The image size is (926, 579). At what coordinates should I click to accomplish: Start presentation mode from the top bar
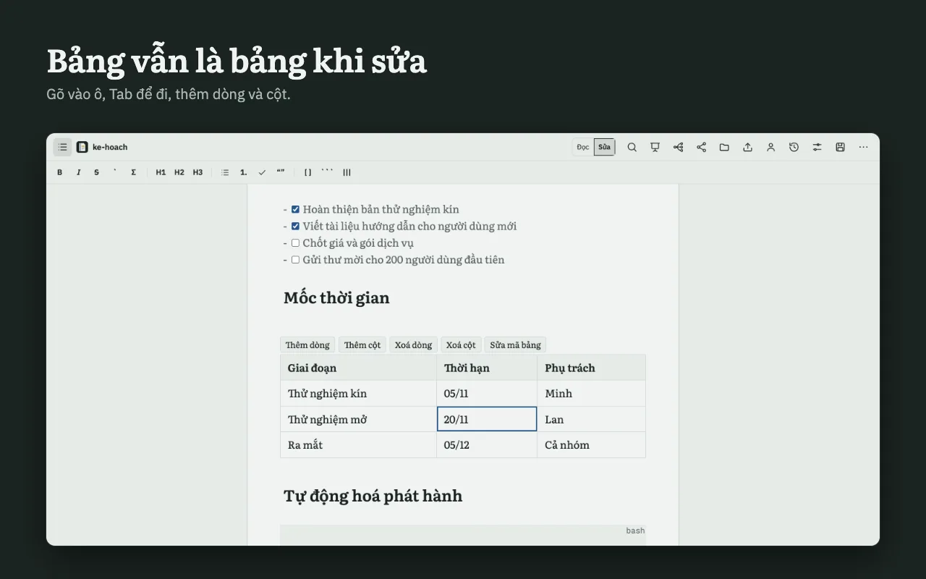point(655,147)
